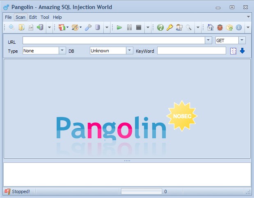The height and width of the screenshot is (198, 254).
Task: Click the report chart document icon
Action: point(31,27)
